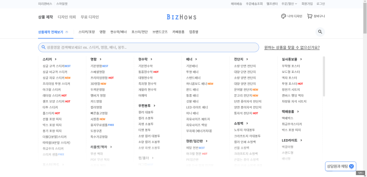This screenshot has width=367, height=177.
Task: Select 소량 단면 전단지
Action: [245, 66]
